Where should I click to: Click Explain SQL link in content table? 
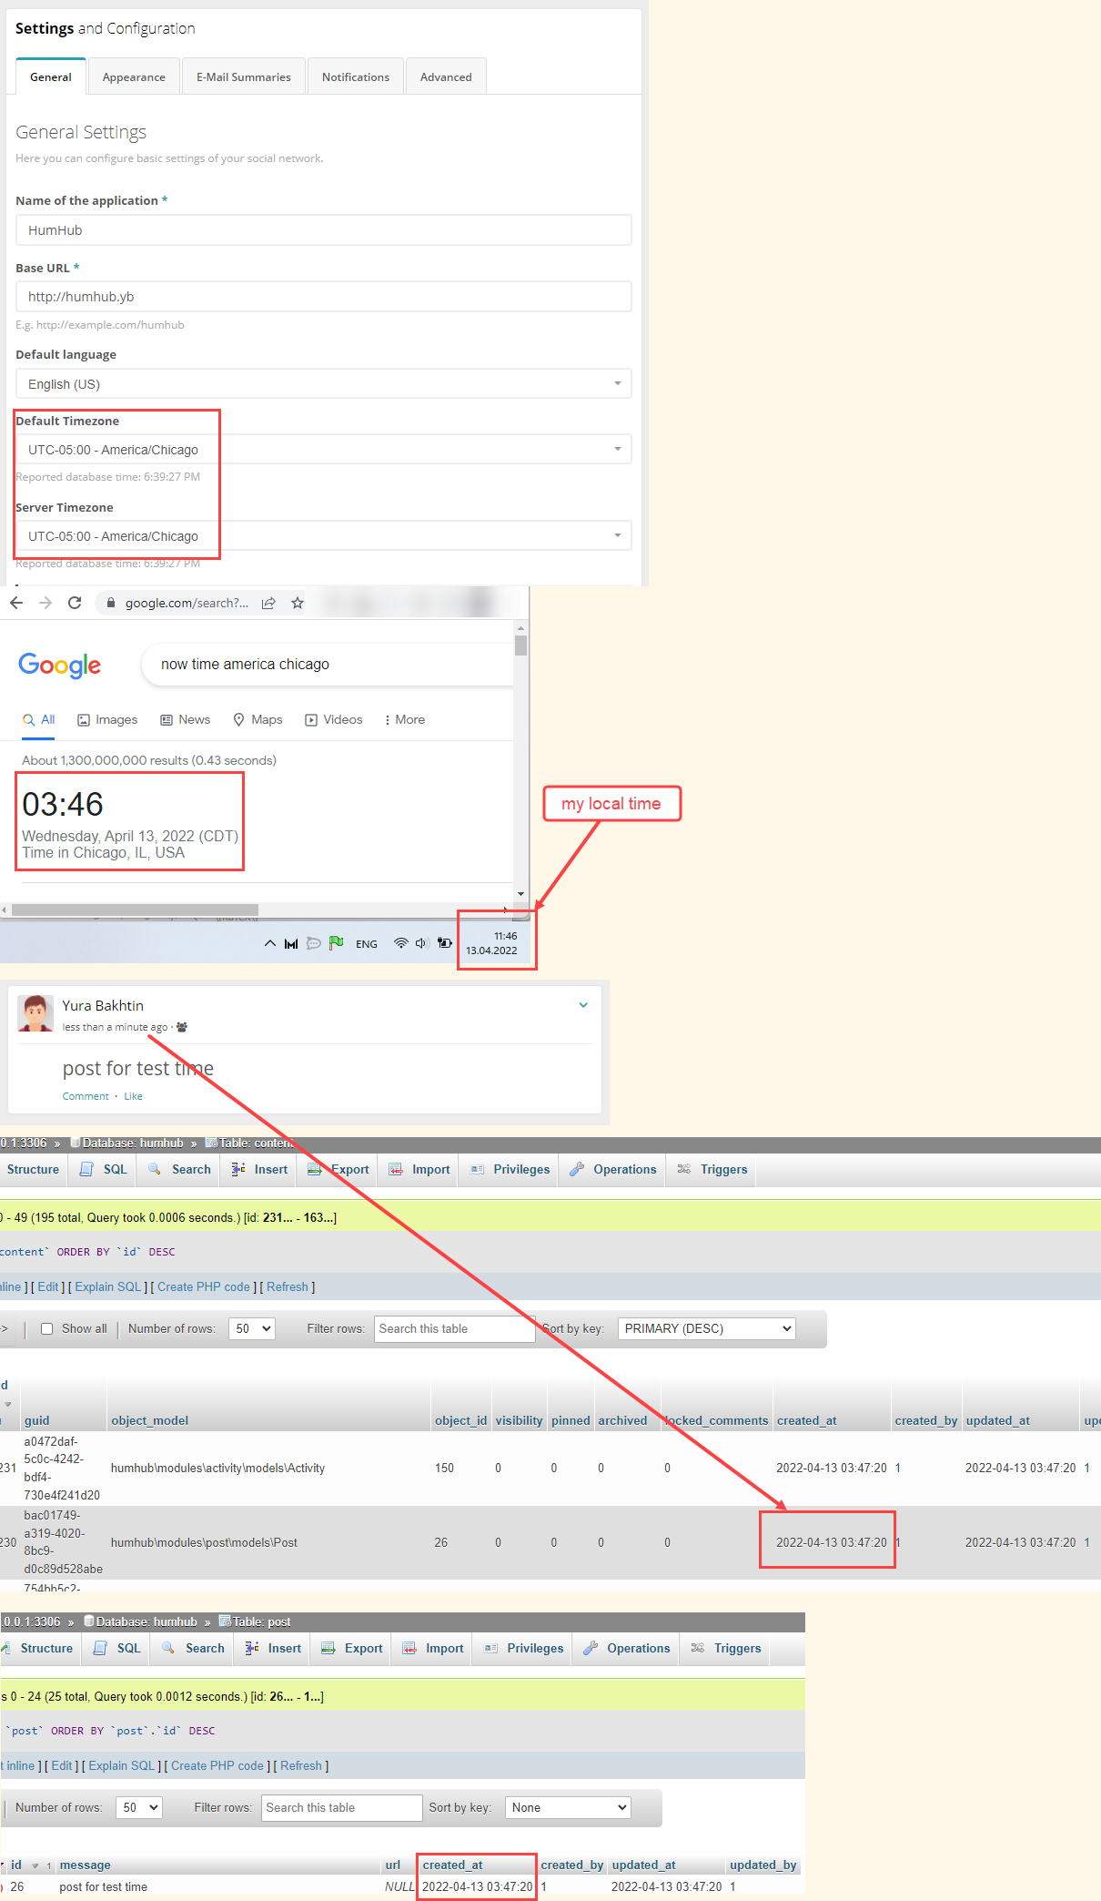(x=108, y=1287)
